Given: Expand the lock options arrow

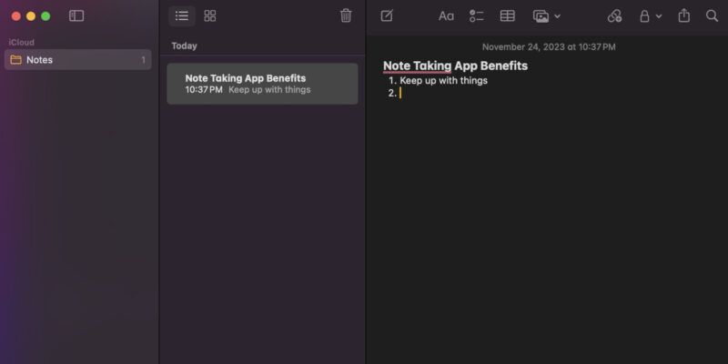Looking at the screenshot, I should 659,16.
